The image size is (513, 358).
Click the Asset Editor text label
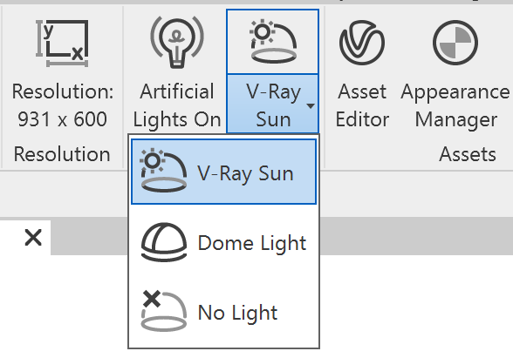point(362,105)
